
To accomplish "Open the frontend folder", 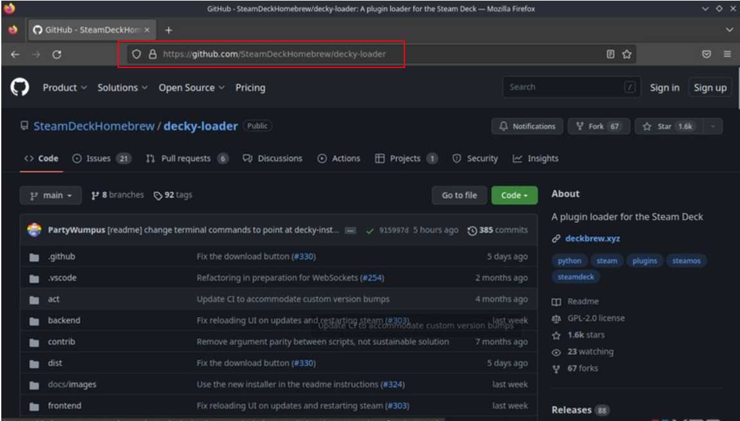I will click(x=65, y=406).
